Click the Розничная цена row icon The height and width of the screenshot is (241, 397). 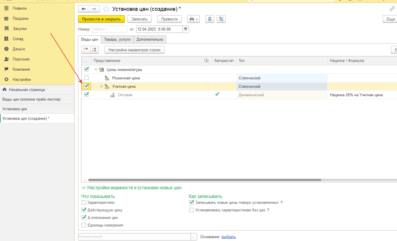(107, 78)
